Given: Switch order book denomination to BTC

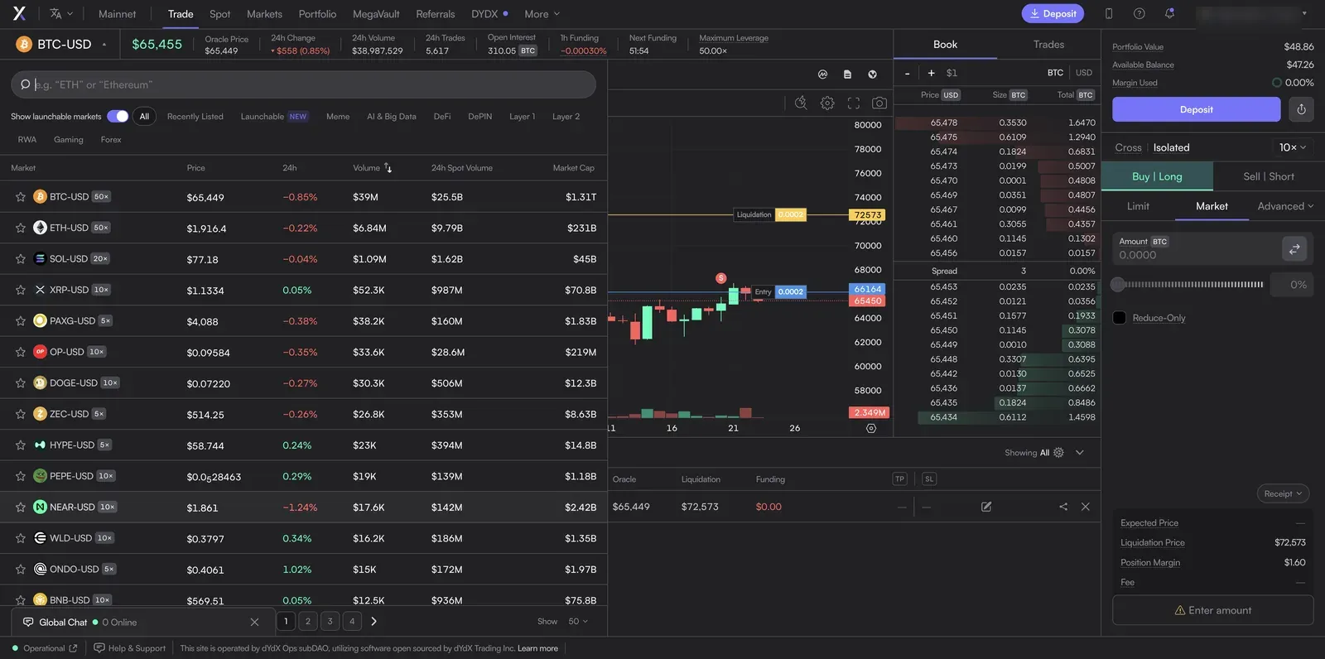Looking at the screenshot, I should (1055, 73).
